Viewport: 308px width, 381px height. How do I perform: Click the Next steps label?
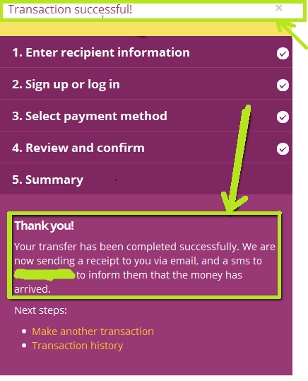(40, 310)
